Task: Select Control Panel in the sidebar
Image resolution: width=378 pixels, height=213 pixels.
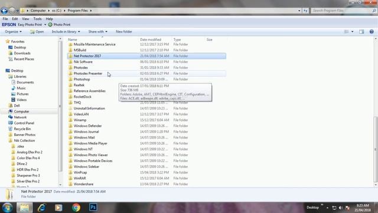Action: 24,123
